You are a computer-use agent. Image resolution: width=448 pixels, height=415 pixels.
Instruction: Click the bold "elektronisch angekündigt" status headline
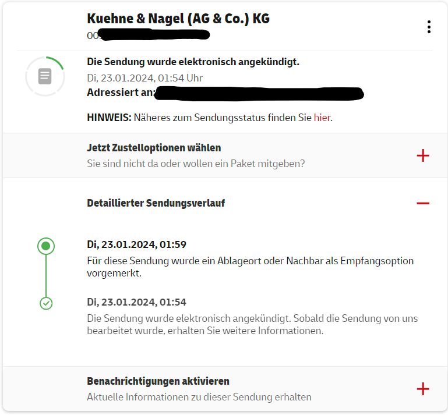pos(193,62)
